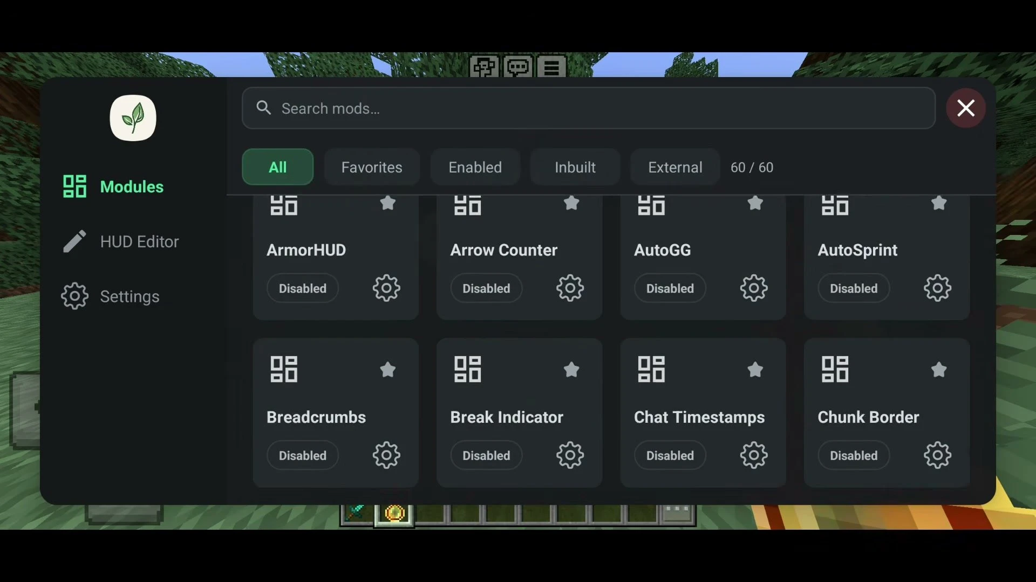Image resolution: width=1036 pixels, height=582 pixels.
Task: Favorite the ArmorHUD module star
Action: [388, 203]
